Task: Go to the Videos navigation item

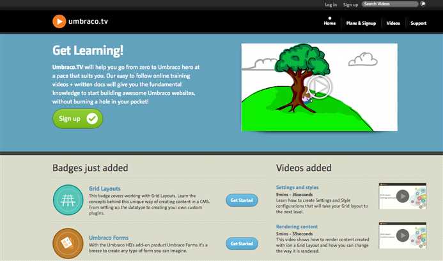Action: [x=393, y=23]
